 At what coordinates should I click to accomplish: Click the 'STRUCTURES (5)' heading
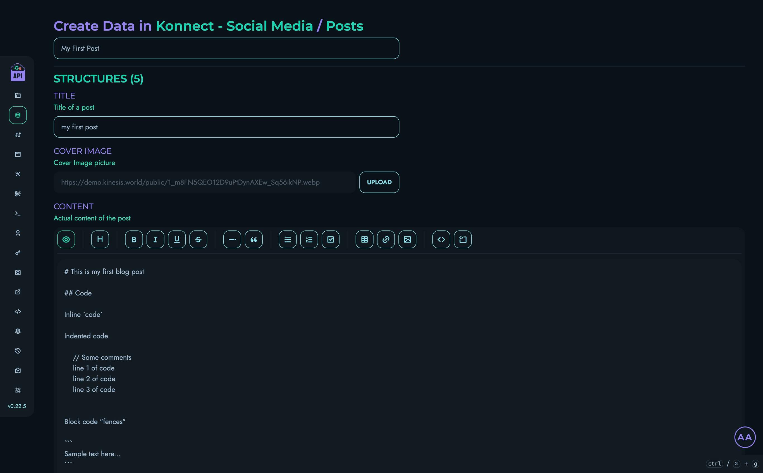pos(98,78)
